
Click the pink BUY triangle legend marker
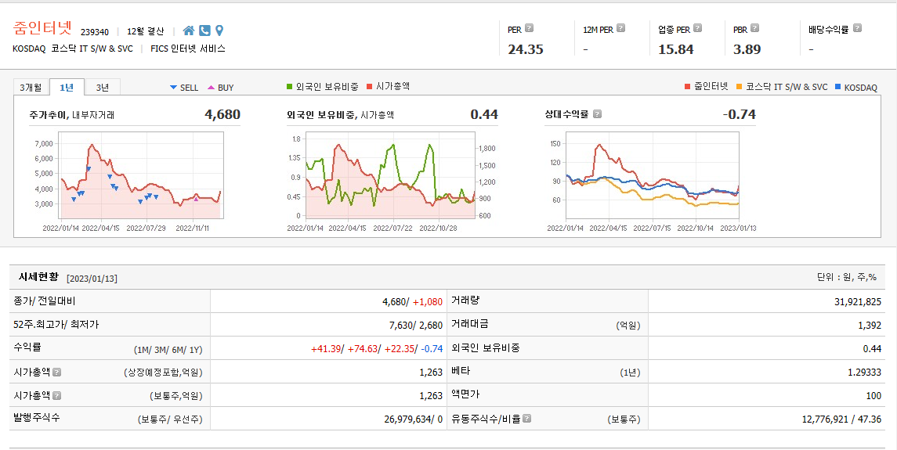coord(211,88)
